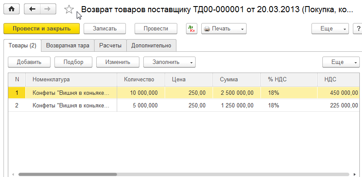Go back with the left arrow
This screenshot has width=362, height=177.
click(x=33, y=9)
